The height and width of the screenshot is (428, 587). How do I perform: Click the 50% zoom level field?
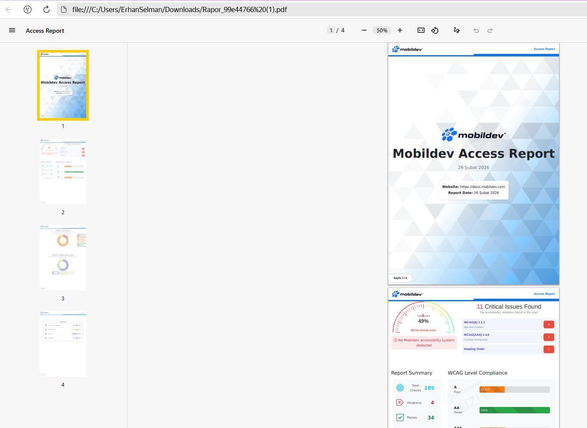pos(382,31)
